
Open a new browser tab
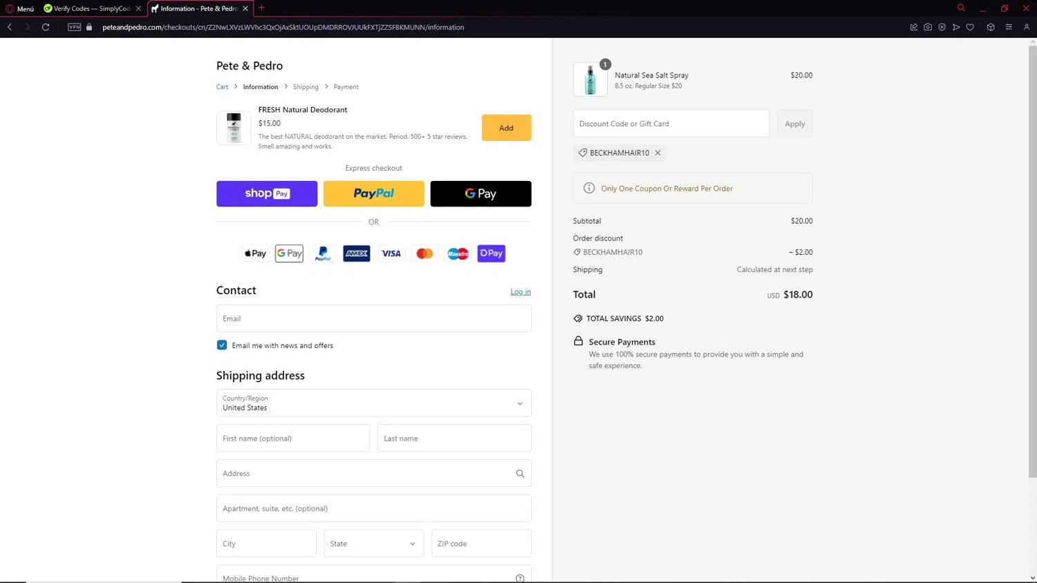[x=261, y=8]
